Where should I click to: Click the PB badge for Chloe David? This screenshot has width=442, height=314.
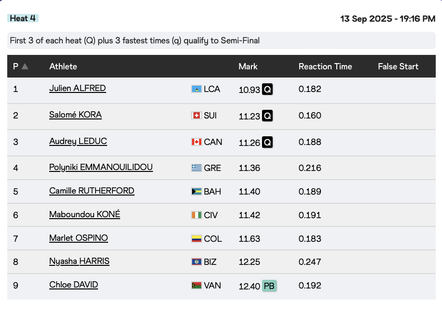269,286
